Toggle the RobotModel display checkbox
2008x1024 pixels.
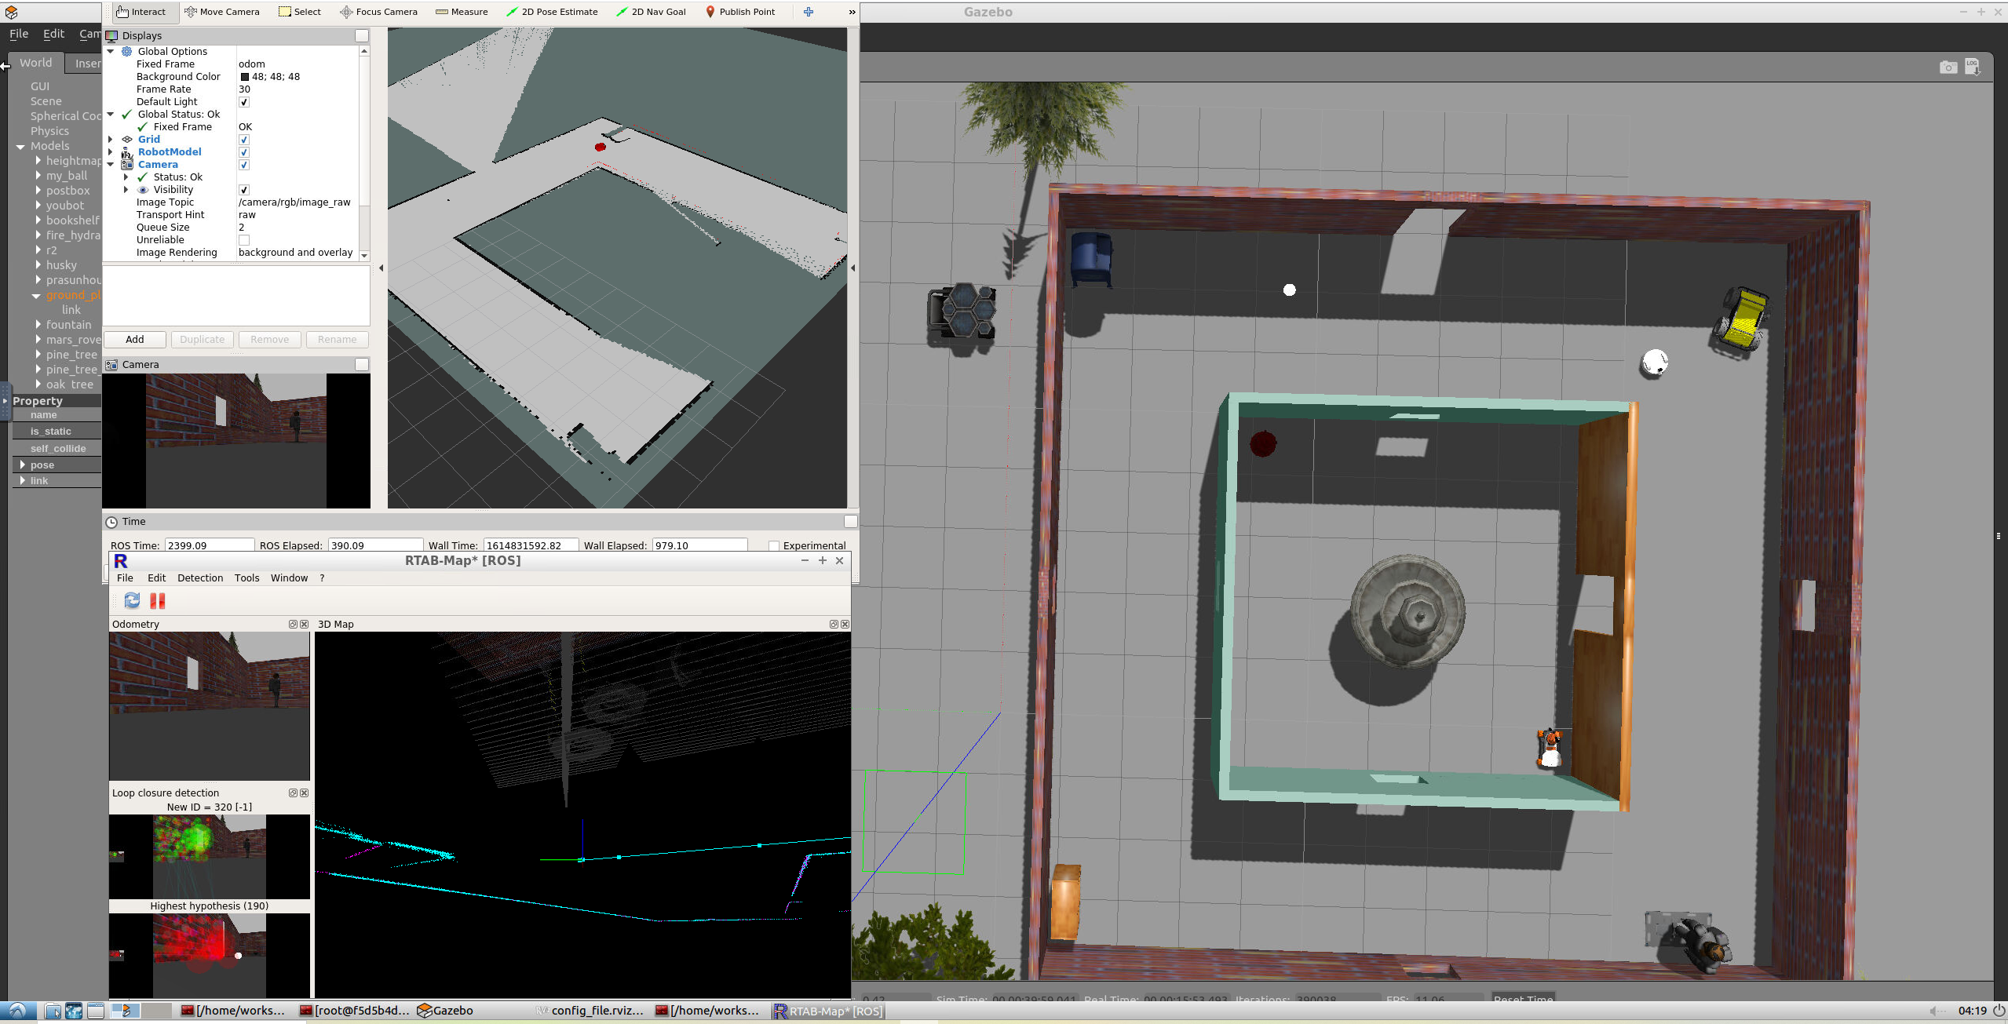point(244,152)
